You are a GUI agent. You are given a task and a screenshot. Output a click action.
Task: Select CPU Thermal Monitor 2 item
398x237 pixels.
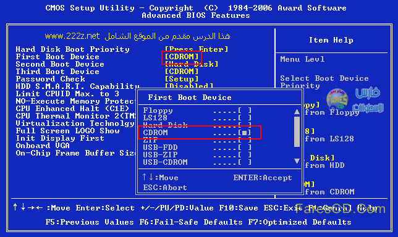75,116
